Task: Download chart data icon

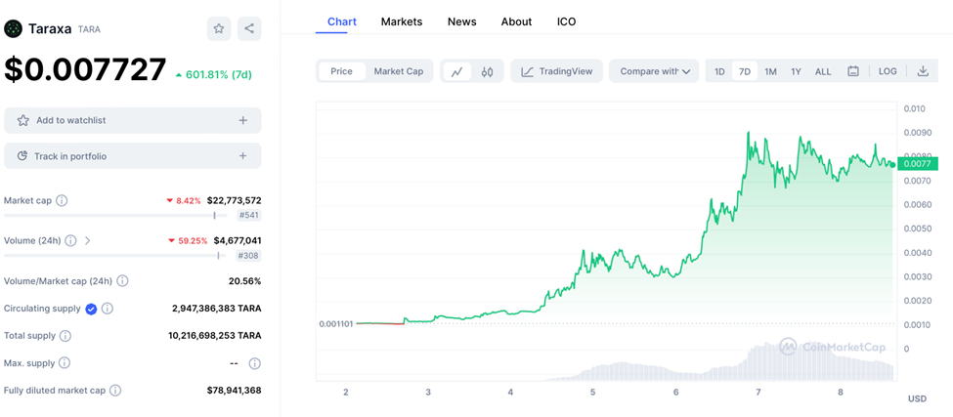Action: 923,71
